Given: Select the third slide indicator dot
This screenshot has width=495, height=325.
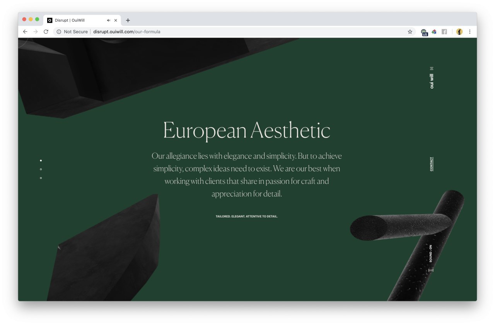Looking at the screenshot, I should [41, 178].
